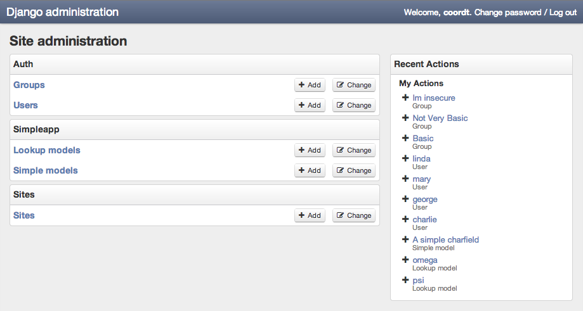
Task: Open the Sites model link
Action: point(24,215)
